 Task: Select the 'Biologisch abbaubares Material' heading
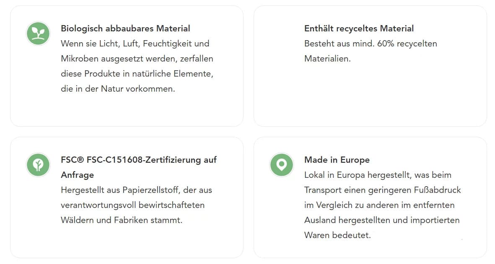pos(125,28)
